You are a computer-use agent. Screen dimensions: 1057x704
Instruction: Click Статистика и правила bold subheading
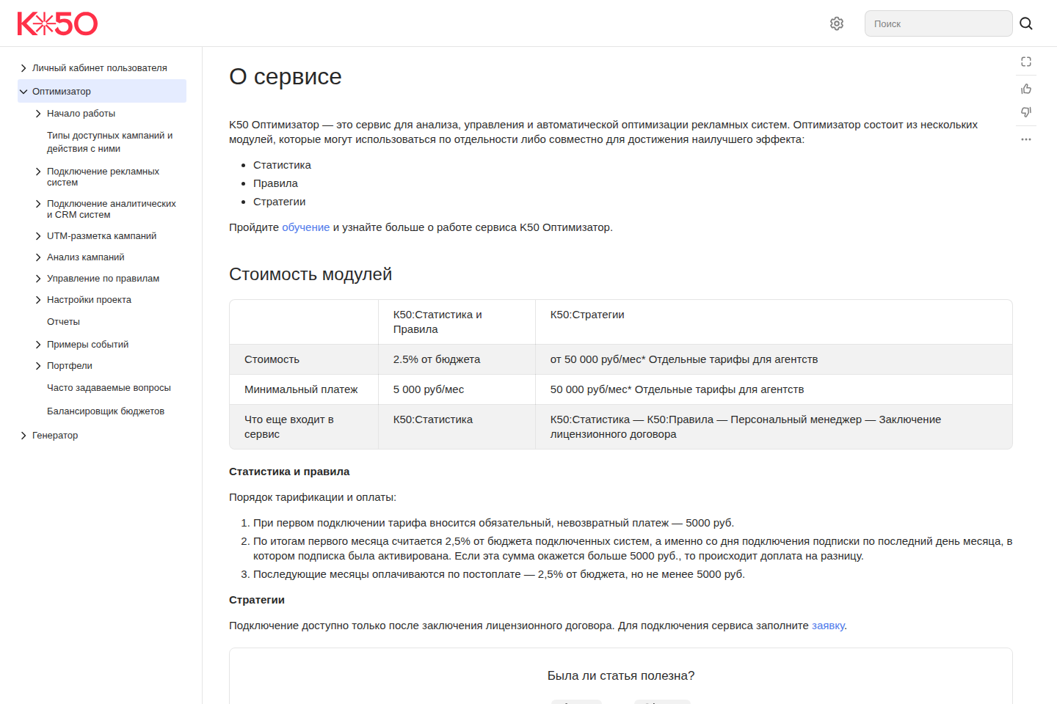tap(289, 472)
